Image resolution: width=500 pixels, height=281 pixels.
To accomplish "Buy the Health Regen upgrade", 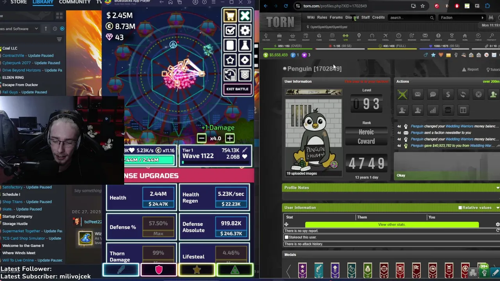I will tap(231, 204).
